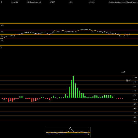Click the tallest green bar in MR histogram
This screenshot has width=138, height=138.
pyautogui.click(x=73, y=87)
